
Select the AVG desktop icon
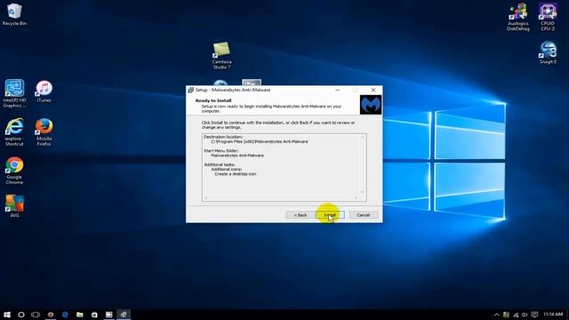(x=14, y=205)
